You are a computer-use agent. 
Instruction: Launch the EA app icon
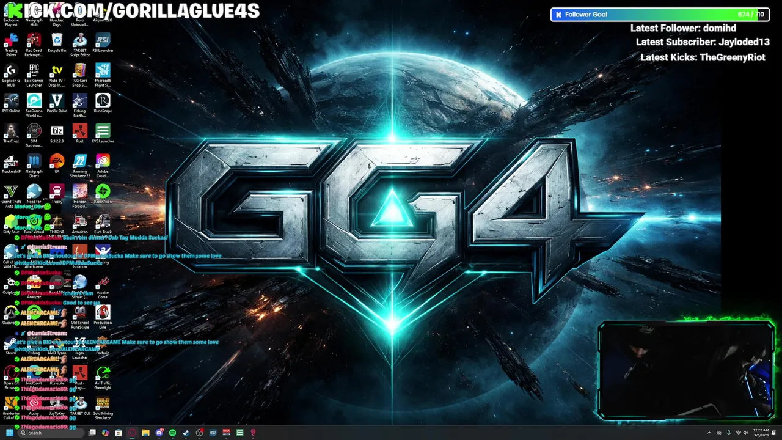57,163
